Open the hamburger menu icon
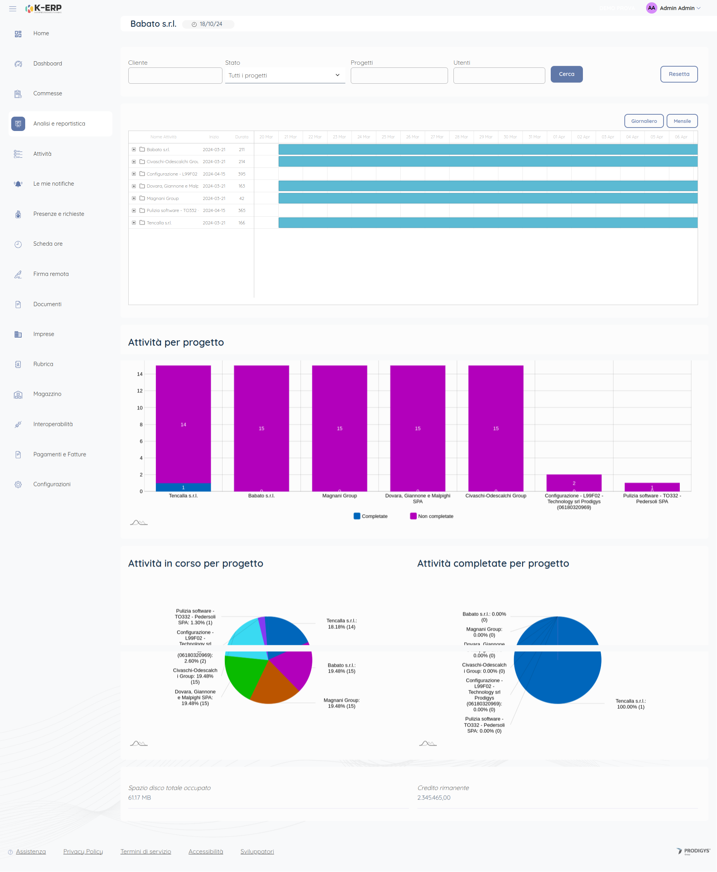Screen dimensions: 717x872 point(13,9)
